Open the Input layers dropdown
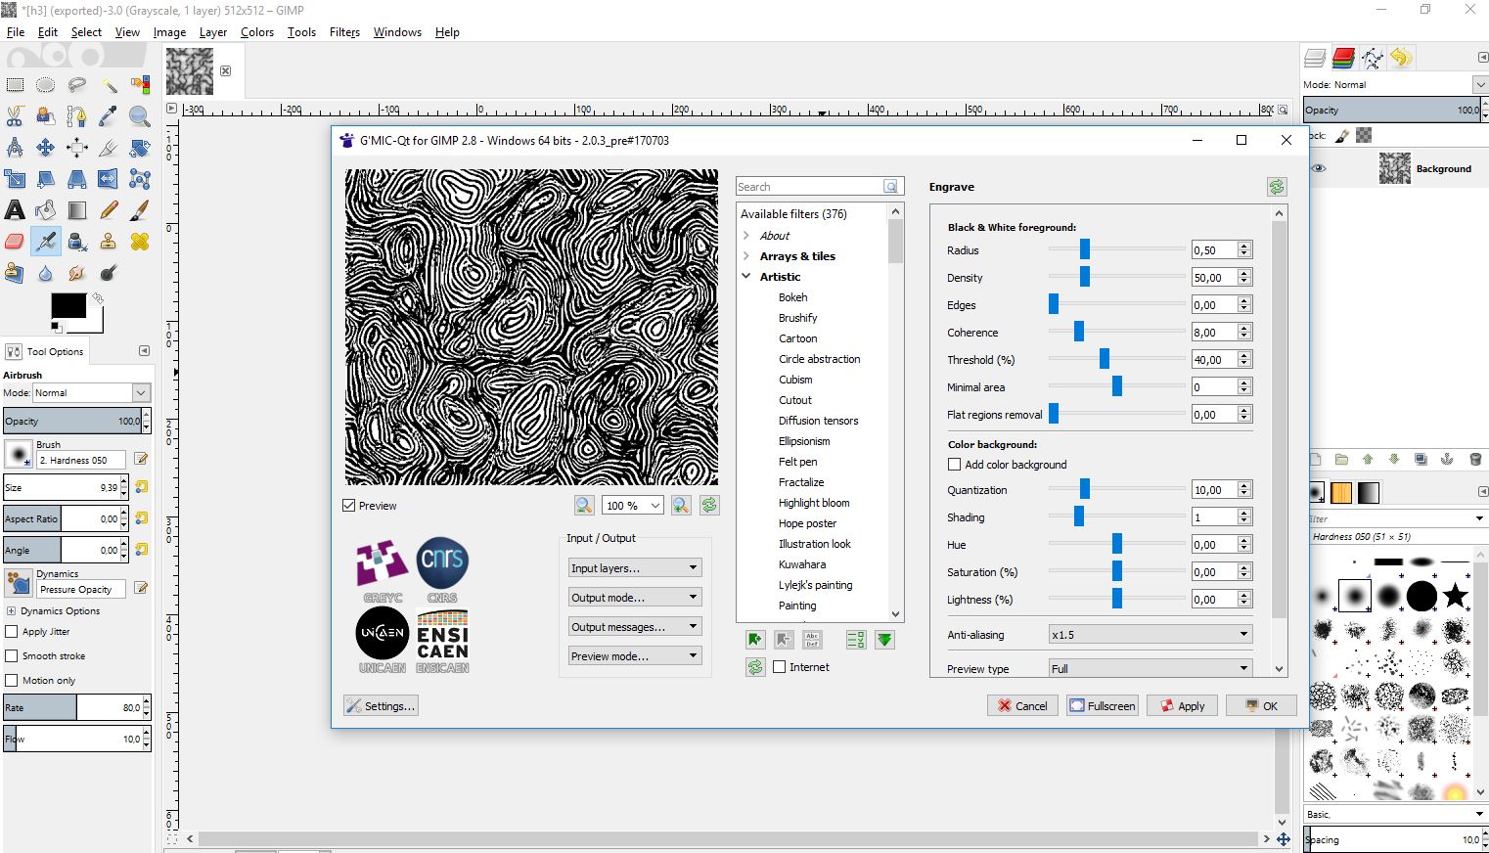1489x853 pixels. [x=634, y=568]
